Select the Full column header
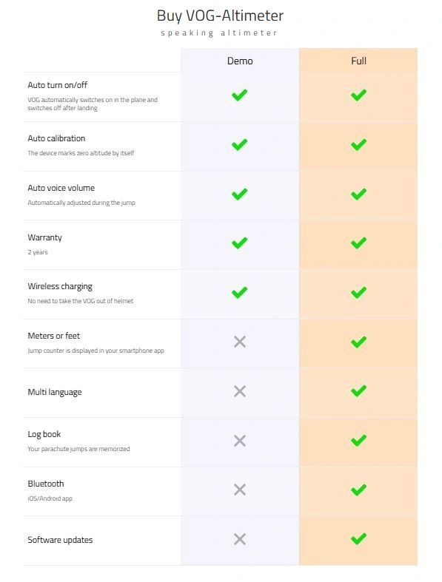This screenshot has height=582, width=442. click(x=358, y=61)
